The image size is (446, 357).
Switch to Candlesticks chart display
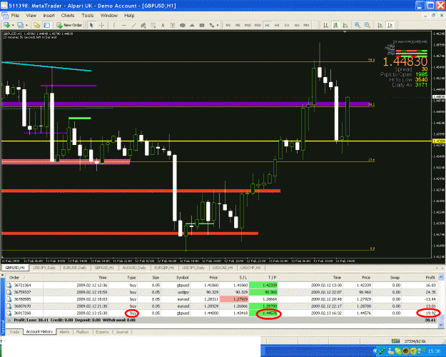335,25
